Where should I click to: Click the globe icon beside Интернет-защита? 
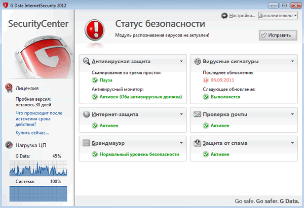tap(86, 114)
